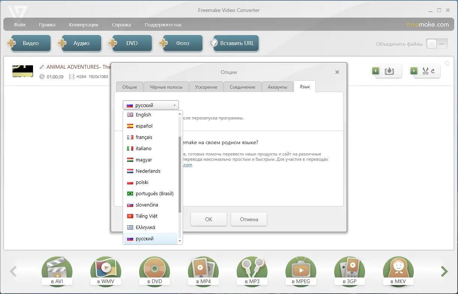Add photos with Фото button

point(181,43)
